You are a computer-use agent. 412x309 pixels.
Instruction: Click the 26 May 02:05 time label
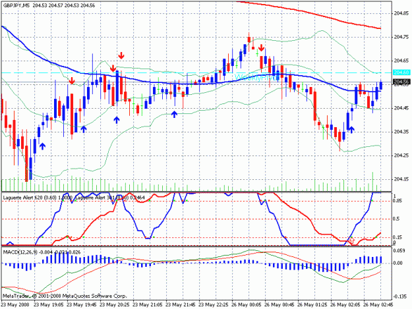point(345,305)
